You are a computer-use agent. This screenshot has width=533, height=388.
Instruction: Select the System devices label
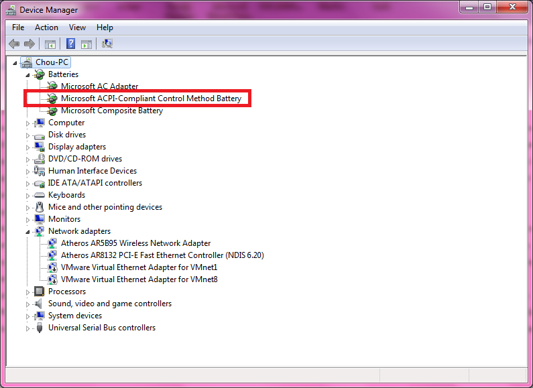[75, 316]
